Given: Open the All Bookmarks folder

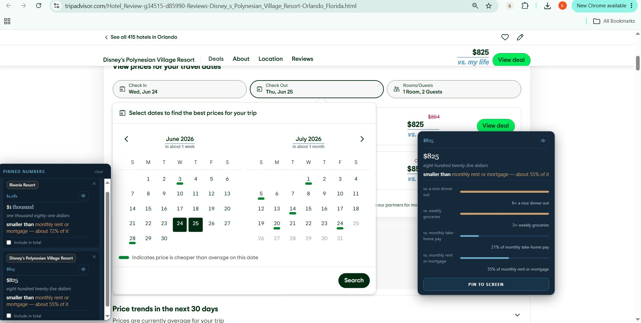Looking at the screenshot, I should click(614, 21).
